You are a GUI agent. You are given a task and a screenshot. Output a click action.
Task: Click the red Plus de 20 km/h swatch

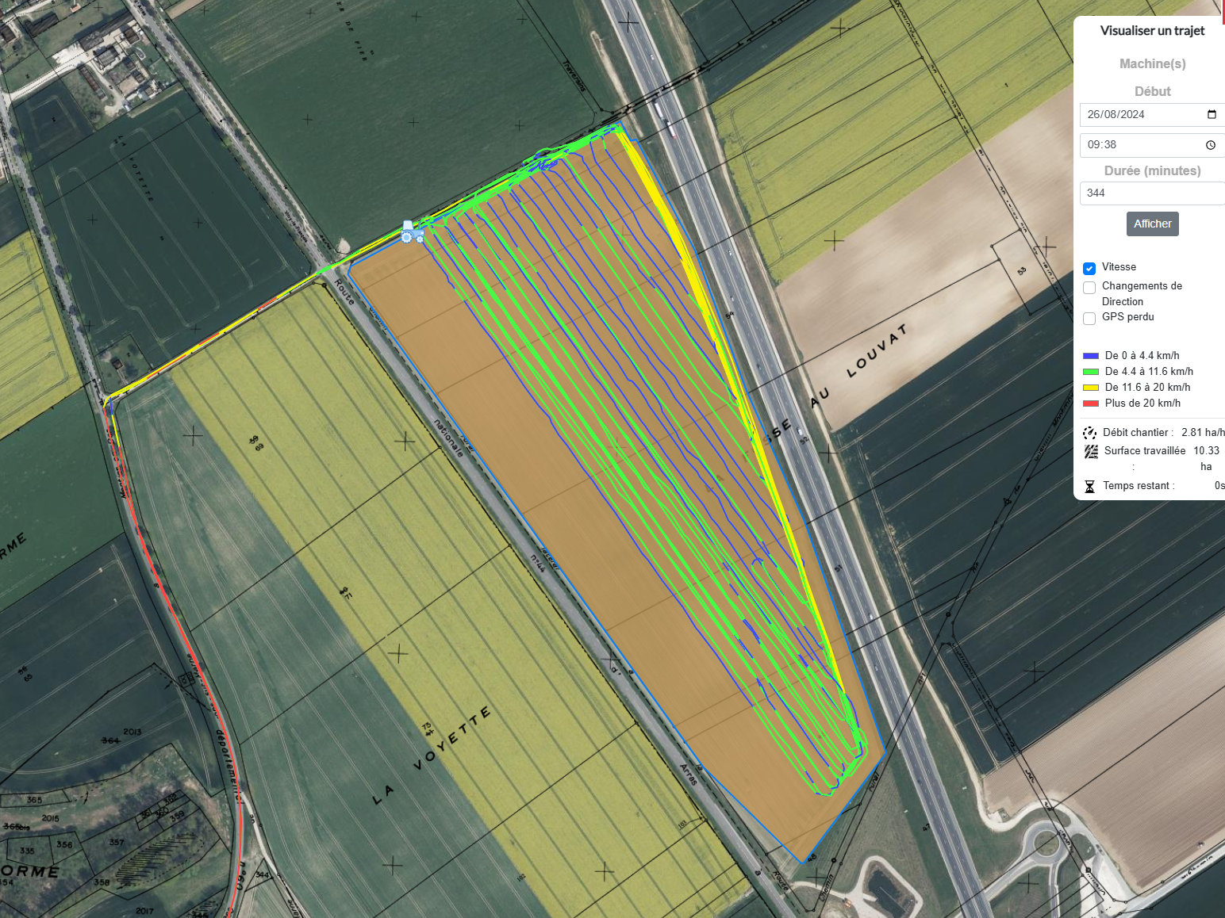(x=1090, y=404)
